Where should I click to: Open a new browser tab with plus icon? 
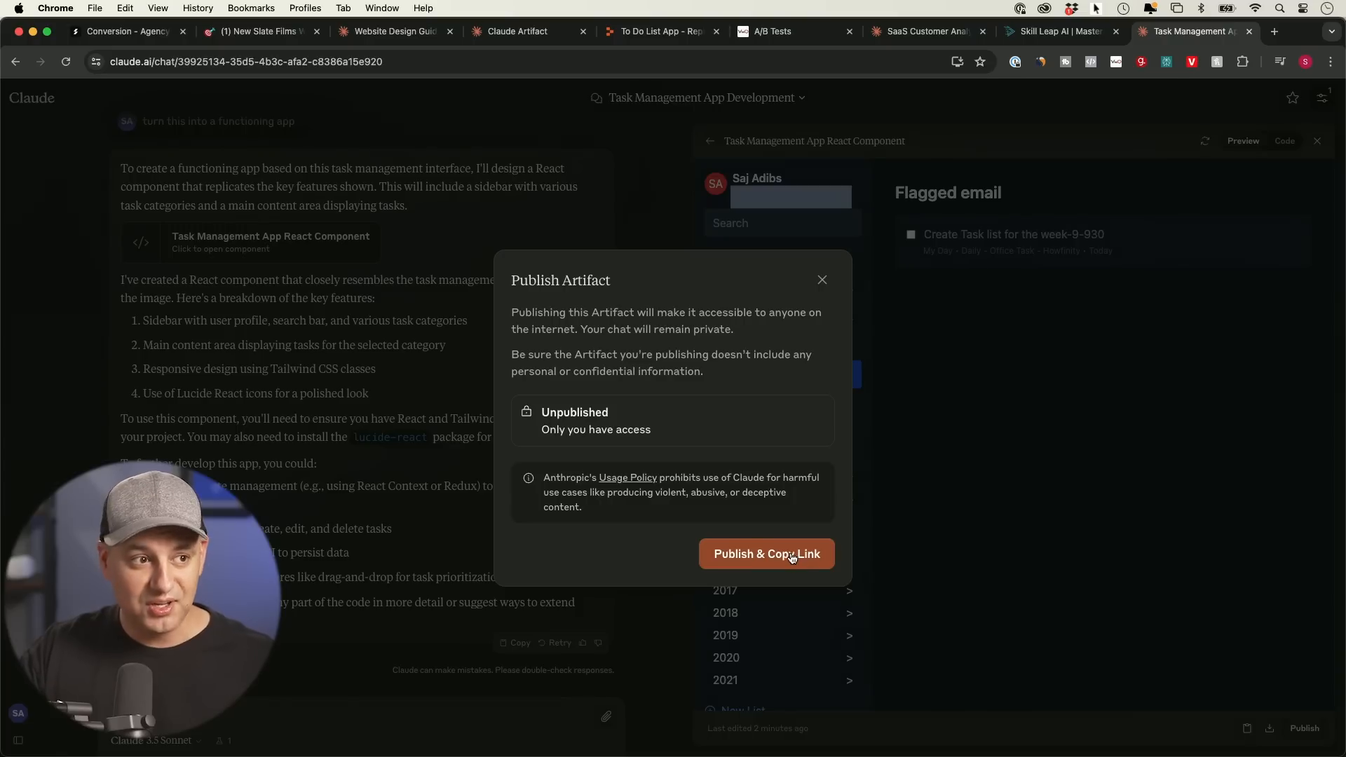(1274, 32)
